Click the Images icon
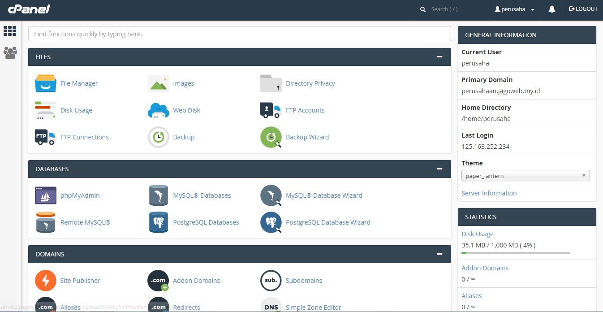The height and width of the screenshot is (312, 603). (159, 83)
